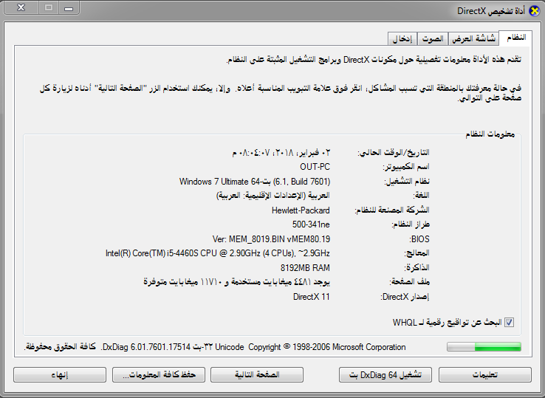This screenshot has height=398, width=545.
Task: Close the DirectX diagnostic window
Action: [x=21, y=7]
